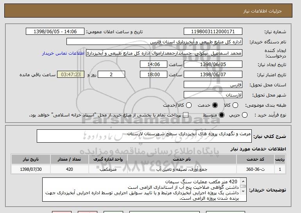Toggle the اسناد خزانه اسلامی payment checkbox
Screen dimensions: 301x213
point(186,115)
